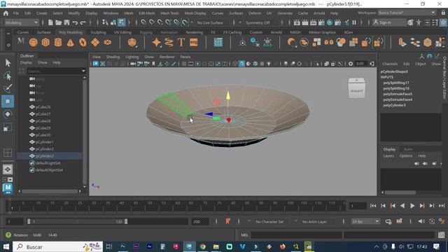Expand the polySplitRing17 input node
The height and width of the screenshot is (252, 448).
point(395,83)
